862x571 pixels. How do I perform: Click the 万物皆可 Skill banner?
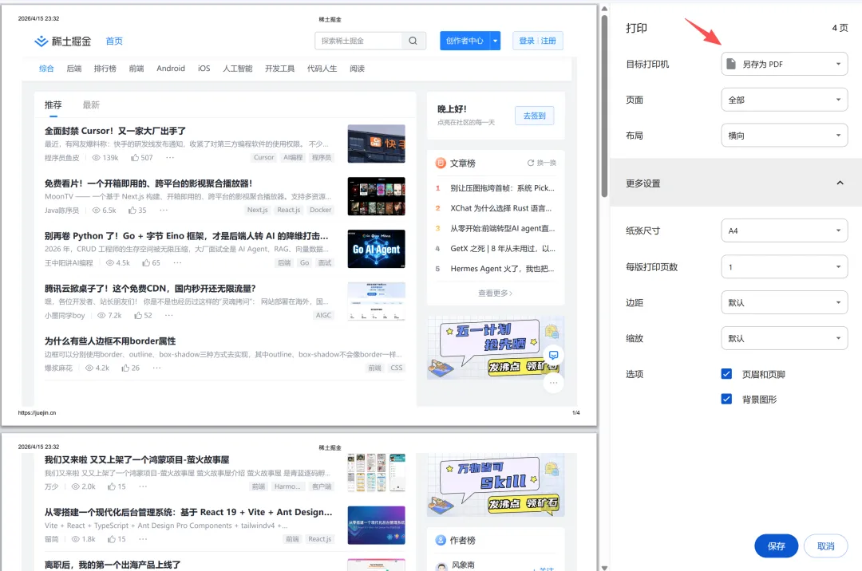[496, 486]
